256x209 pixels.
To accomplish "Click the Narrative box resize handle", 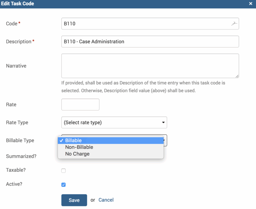I will 237,76.
